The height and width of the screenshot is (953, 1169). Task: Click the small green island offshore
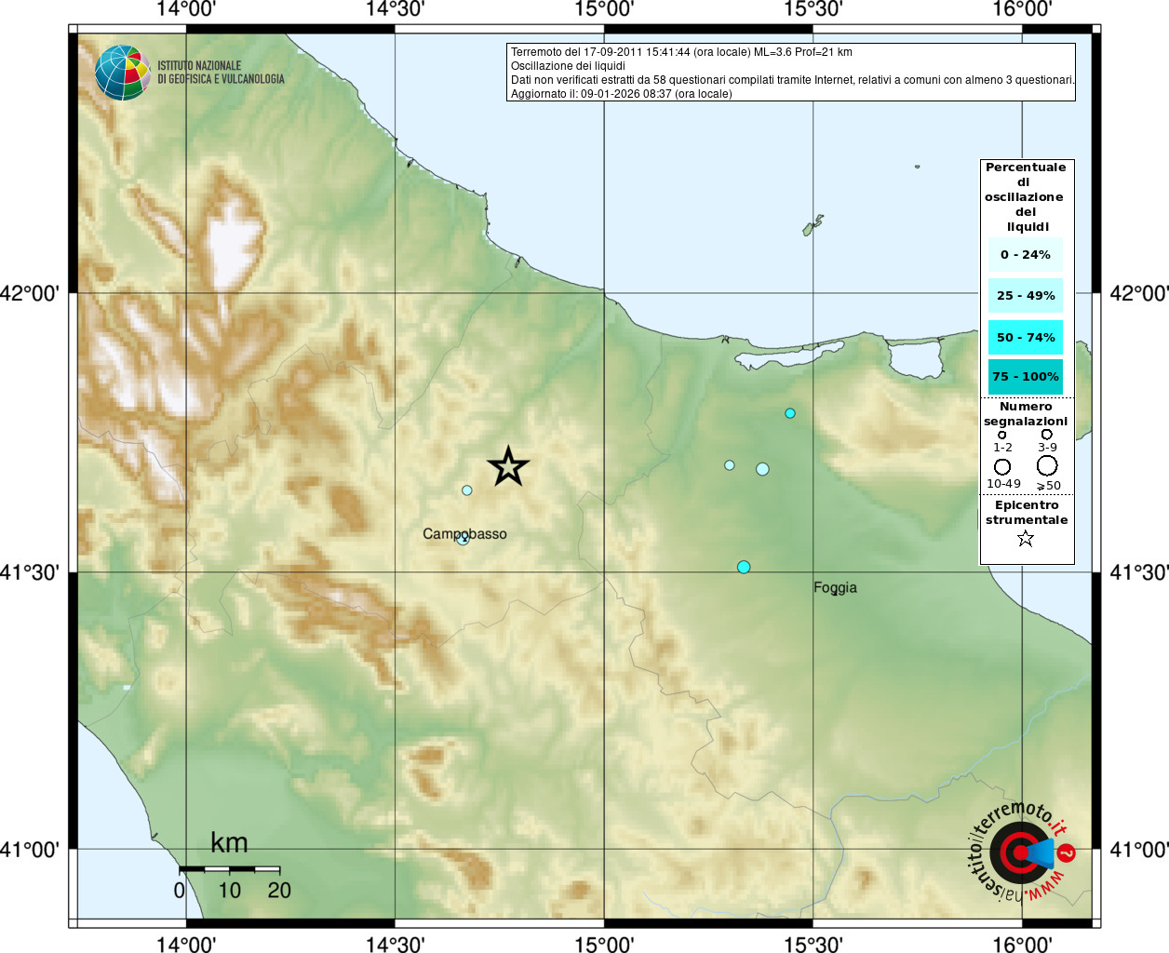pos(812,226)
